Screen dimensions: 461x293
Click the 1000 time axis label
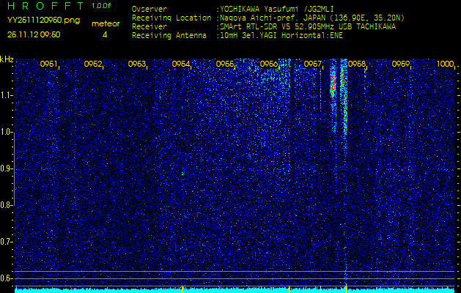coord(445,64)
